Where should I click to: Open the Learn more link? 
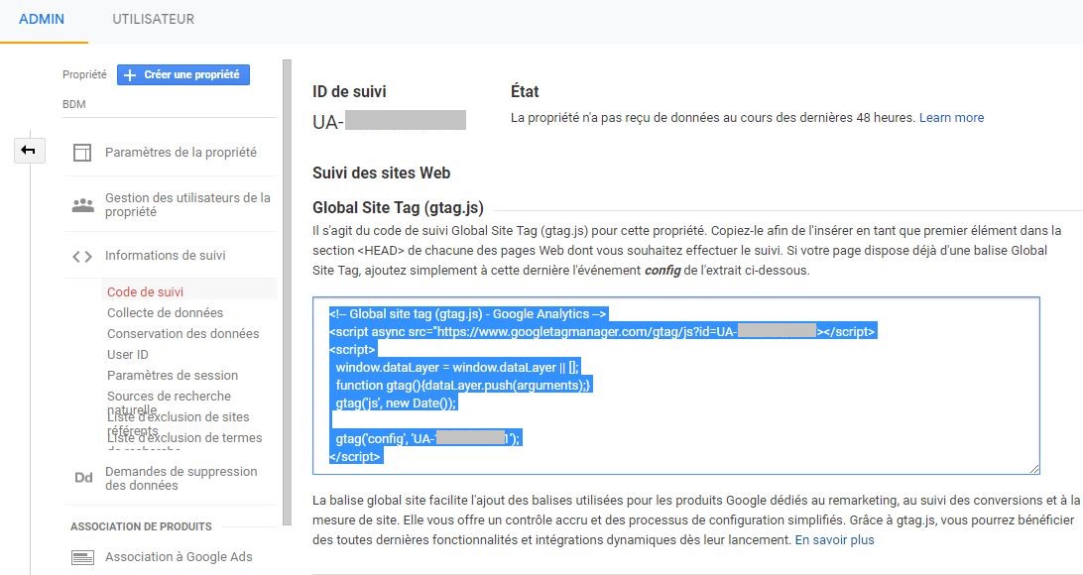pyautogui.click(x=951, y=117)
